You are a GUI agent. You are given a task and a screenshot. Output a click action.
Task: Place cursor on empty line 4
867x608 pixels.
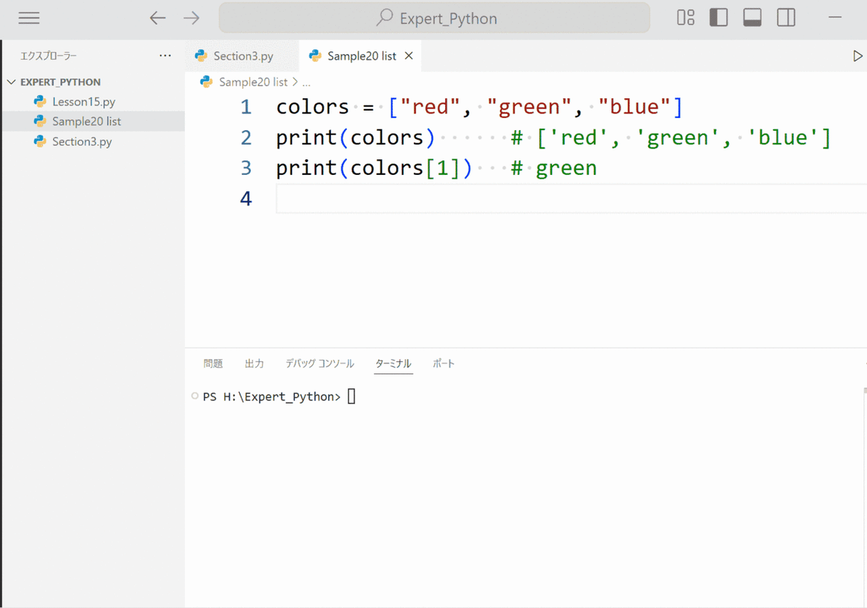pyautogui.click(x=571, y=198)
